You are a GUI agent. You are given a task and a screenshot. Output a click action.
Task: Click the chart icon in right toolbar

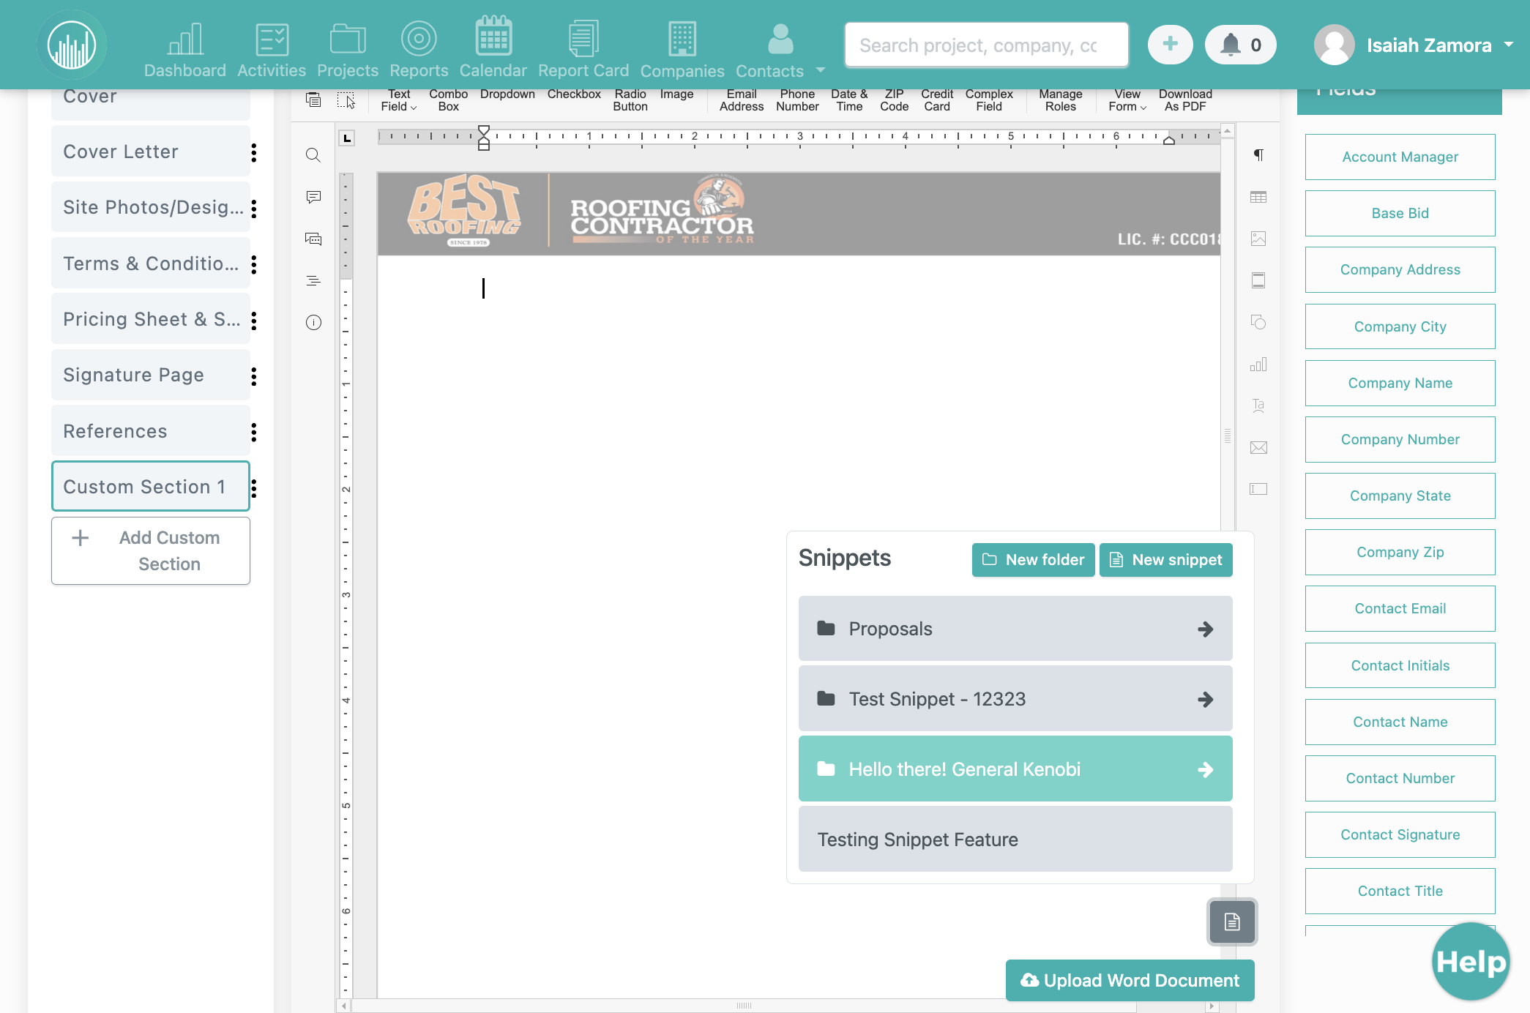[x=1258, y=365]
